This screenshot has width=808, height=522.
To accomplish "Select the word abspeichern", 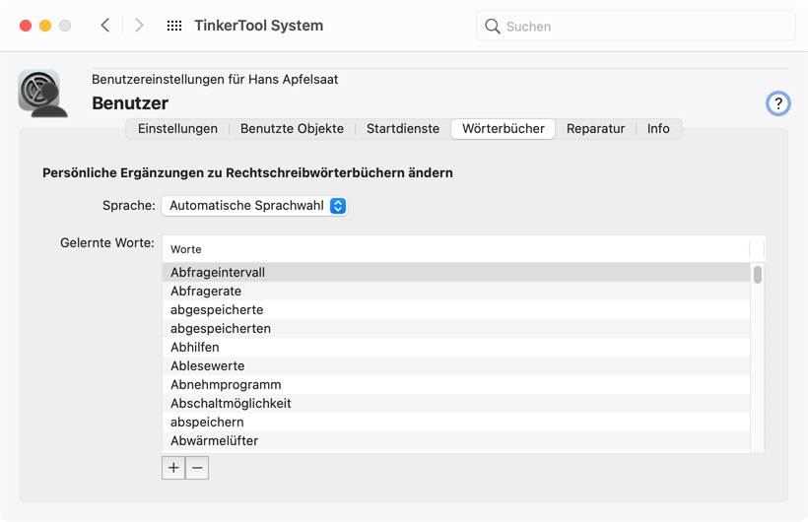I will (456, 422).
